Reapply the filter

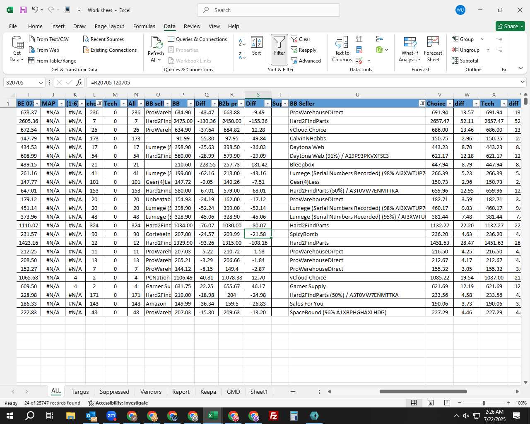[x=304, y=50]
